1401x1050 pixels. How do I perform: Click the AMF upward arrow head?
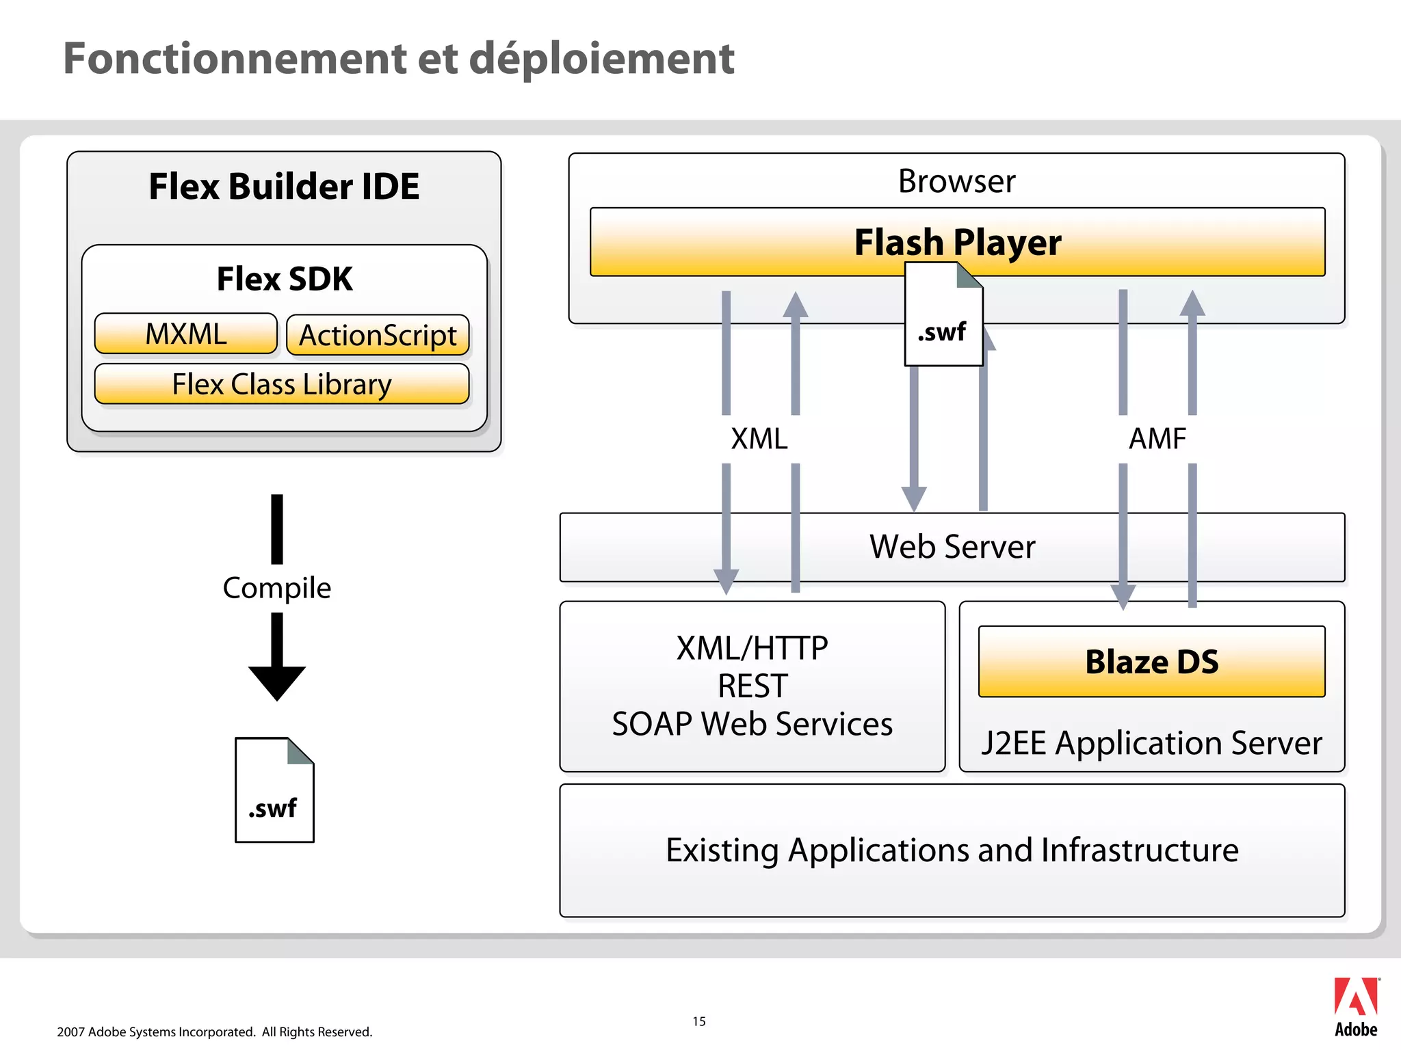[1192, 304]
